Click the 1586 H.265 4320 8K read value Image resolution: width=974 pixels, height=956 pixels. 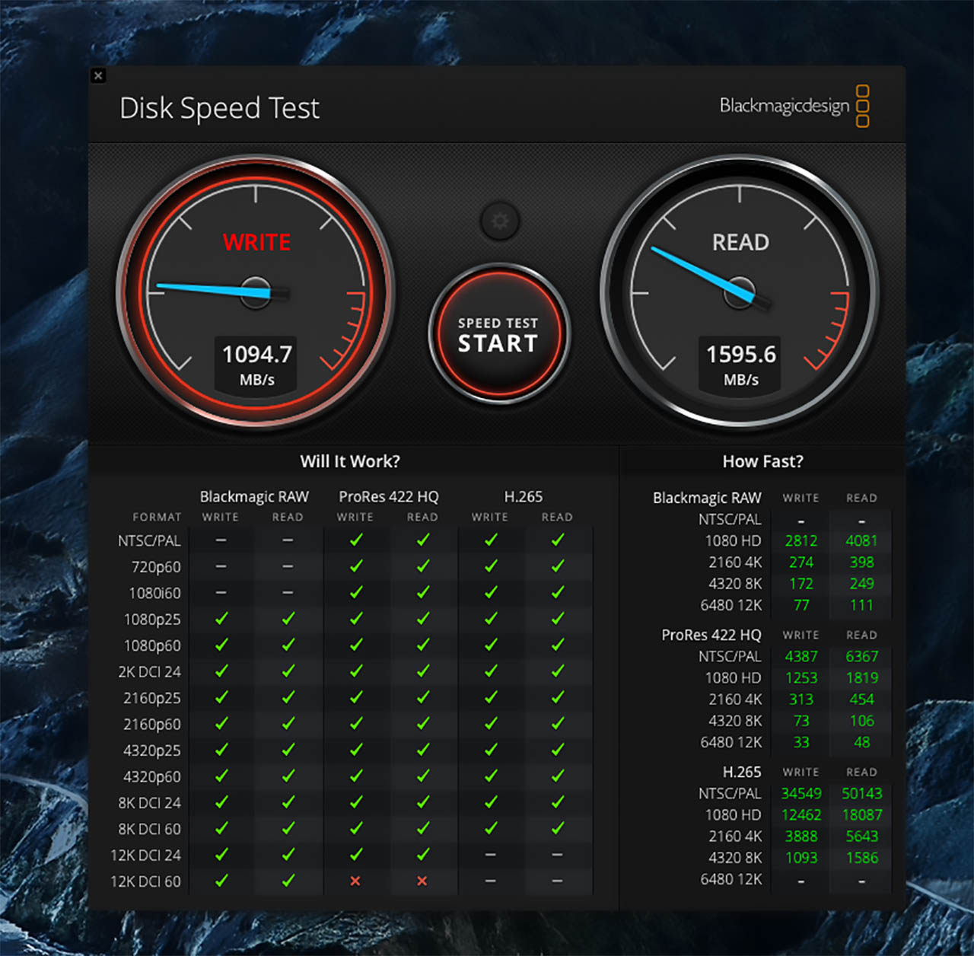pos(861,858)
